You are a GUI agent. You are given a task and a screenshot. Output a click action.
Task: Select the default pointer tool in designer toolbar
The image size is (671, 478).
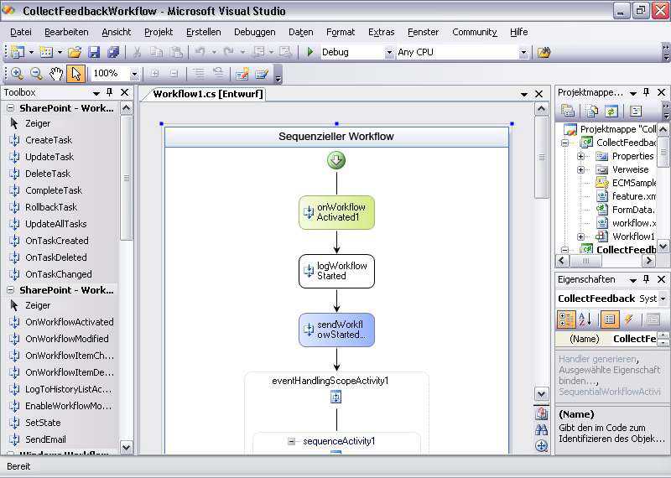click(x=75, y=74)
